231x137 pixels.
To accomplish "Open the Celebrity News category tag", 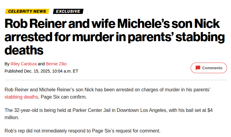I will click(x=27, y=11).
